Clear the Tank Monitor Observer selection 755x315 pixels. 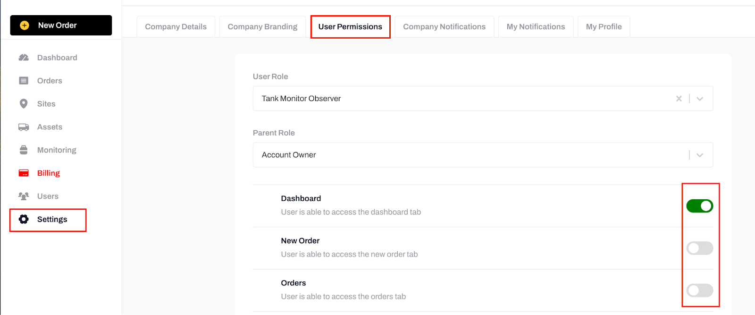(679, 99)
